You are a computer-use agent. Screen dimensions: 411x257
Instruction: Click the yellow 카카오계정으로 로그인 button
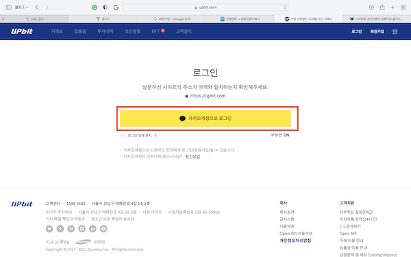(206, 119)
